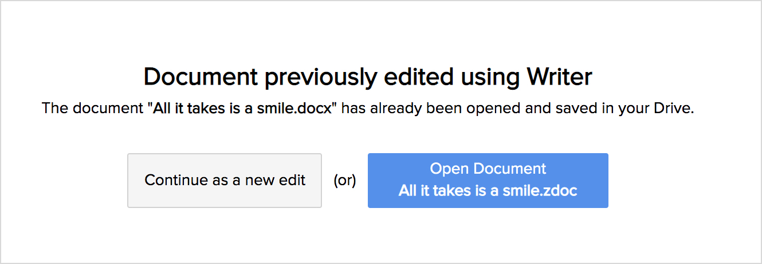This screenshot has width=762, height=264.
Task: Click "smile.zdoc" on the blue button
Action: pyautogui.click(x=540, y=191)
